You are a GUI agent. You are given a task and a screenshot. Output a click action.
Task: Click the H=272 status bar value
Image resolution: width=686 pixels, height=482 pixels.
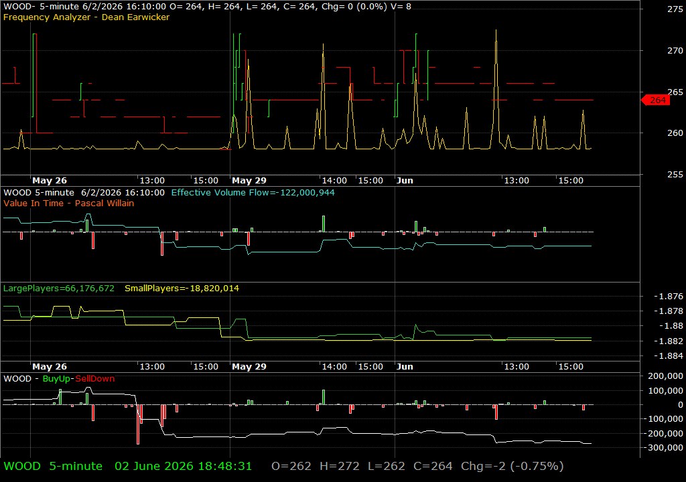340,466
